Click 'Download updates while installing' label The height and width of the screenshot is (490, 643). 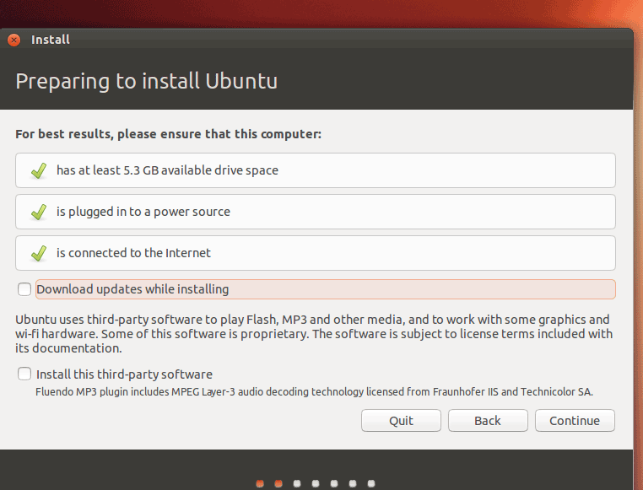point(132,289)
